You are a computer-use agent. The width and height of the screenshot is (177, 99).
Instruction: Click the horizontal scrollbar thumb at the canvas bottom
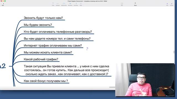coord(112,87)
